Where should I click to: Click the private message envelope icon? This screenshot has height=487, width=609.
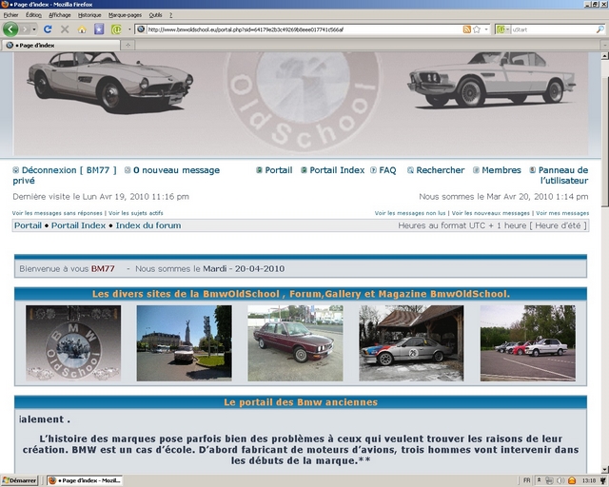click(128, 170)
